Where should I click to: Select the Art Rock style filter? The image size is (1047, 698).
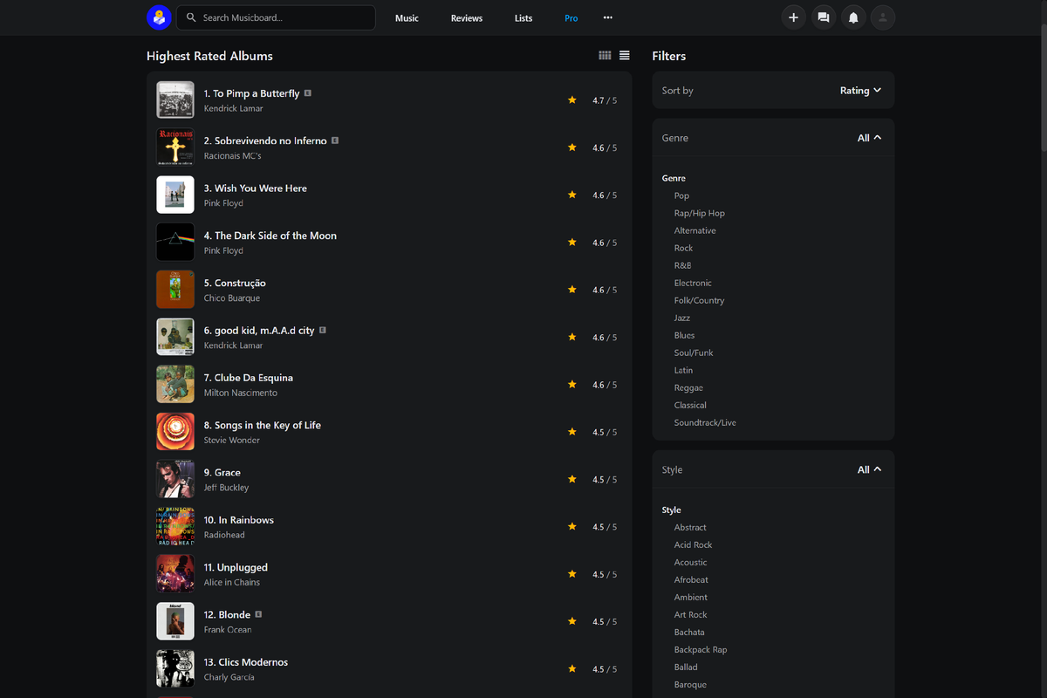click(690, 615)
